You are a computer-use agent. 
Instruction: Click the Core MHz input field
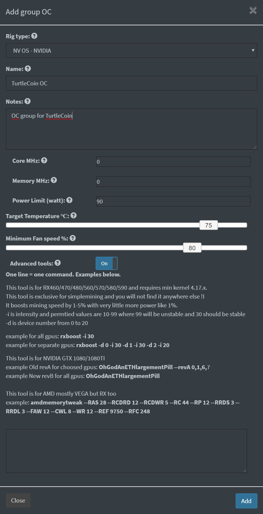click(173, 162)
